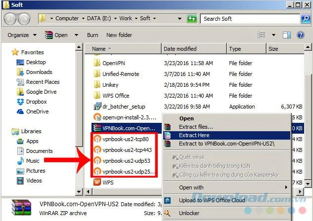Click the Unikey folder icon

97,85
